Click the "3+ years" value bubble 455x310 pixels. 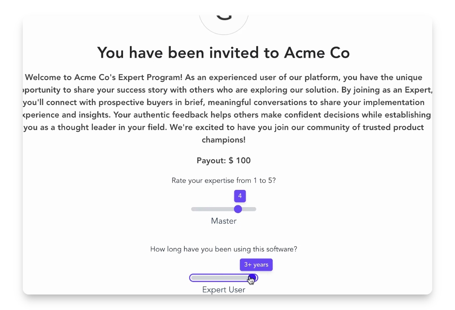click(x=256, y=265)
